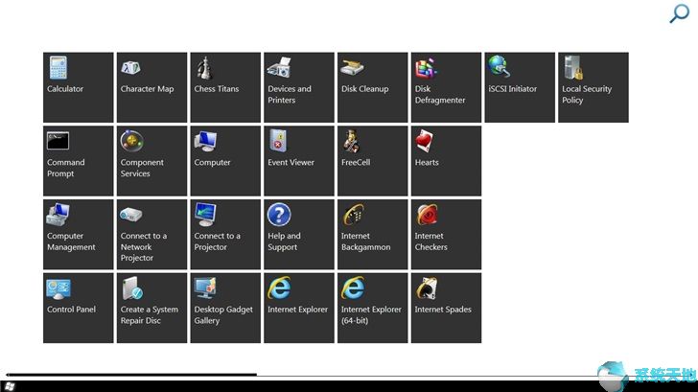The image size is (698, 392).
Task: Open Command Prompt
Action: click(x=79, y=161)
